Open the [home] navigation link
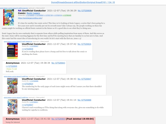This screenshot has height=124, width=166. (x=54, y=2)
